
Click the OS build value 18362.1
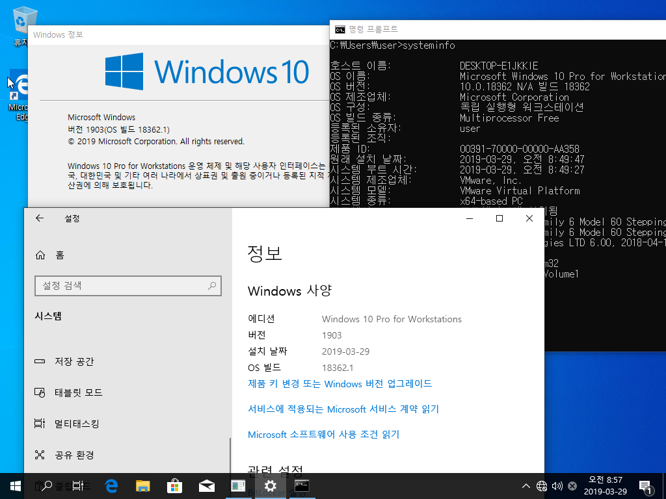click(x=338, y=368)
